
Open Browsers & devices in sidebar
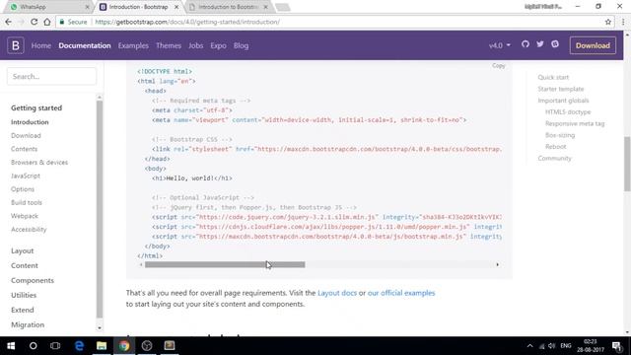pos(39,162)
